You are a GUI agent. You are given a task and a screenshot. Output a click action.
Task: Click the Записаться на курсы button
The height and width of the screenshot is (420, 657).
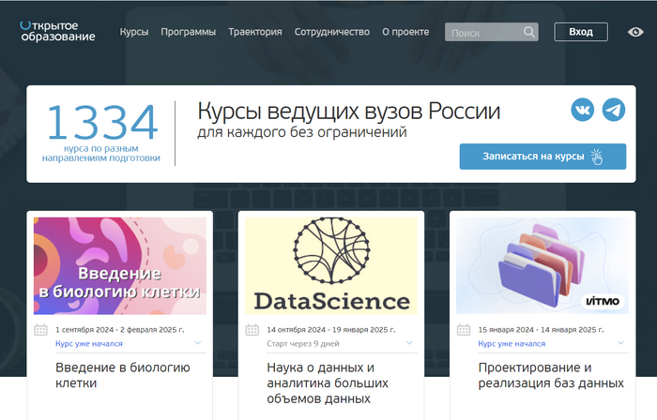point(542,157)
